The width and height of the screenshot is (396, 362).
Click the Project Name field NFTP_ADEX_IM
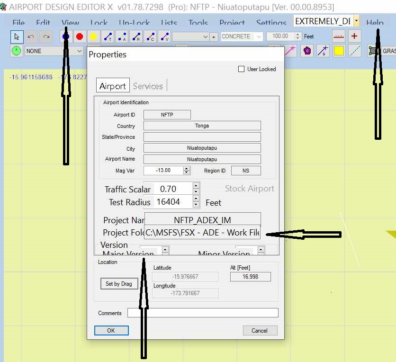pos(203,219)
